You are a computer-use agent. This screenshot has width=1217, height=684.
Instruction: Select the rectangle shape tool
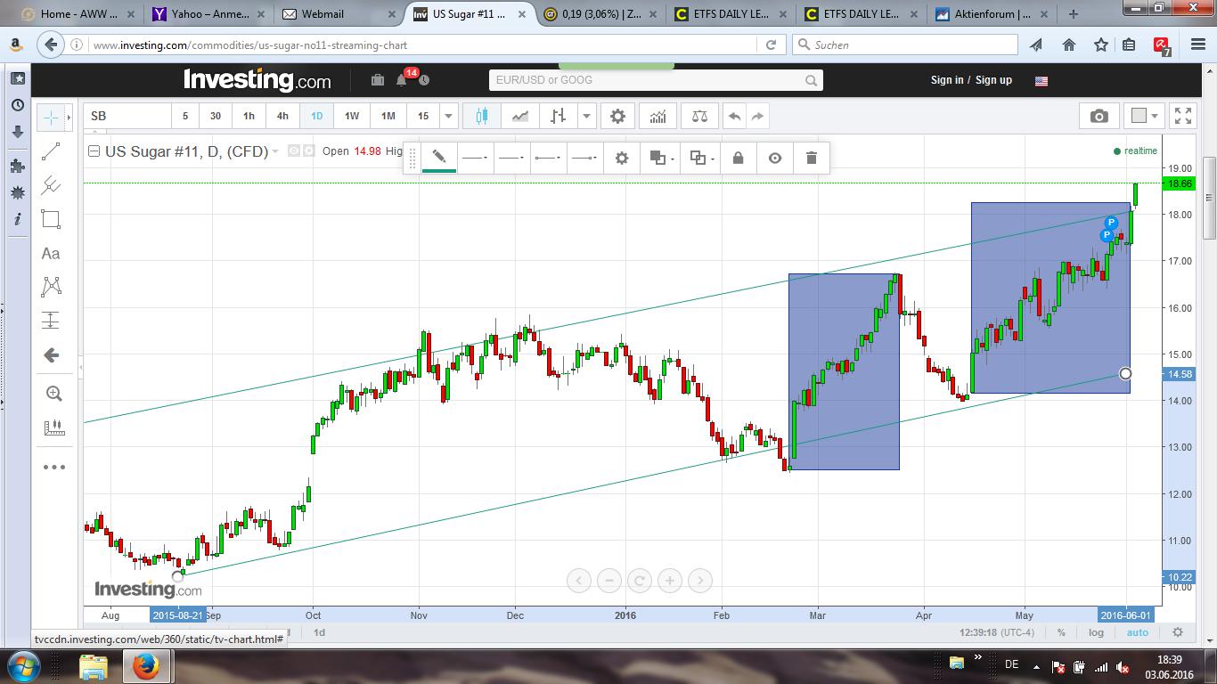(52, 219)
